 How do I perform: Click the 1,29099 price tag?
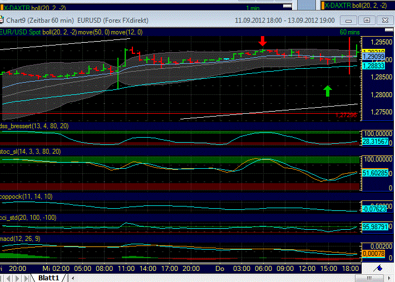pos(374,56)
